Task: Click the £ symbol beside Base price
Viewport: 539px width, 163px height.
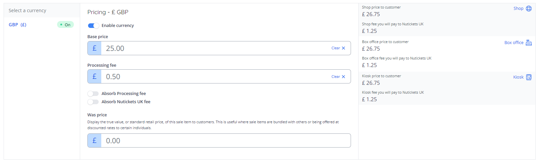Action: [94, 48]
